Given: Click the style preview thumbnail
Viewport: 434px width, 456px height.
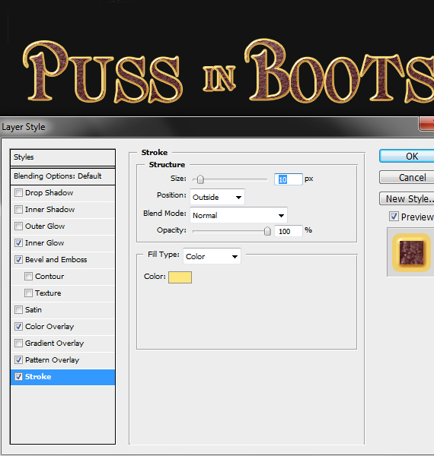Looking at the screenshot, I should pos(411,252).
